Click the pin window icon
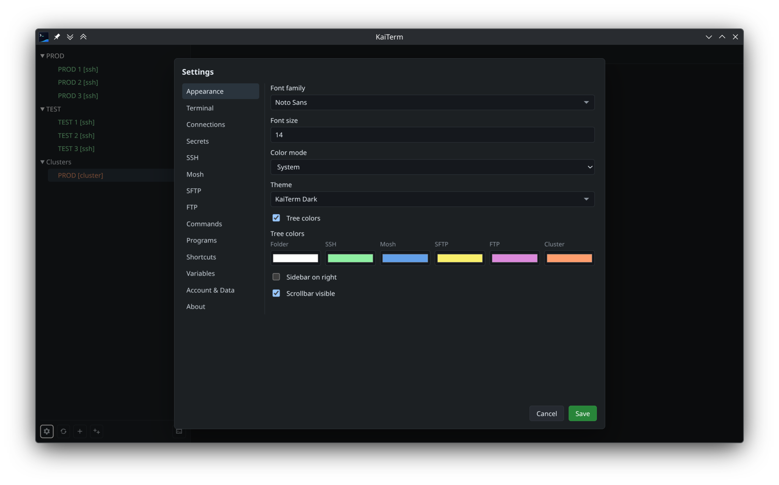The height and width of the screenshot is (485, 779). [57, 37]
